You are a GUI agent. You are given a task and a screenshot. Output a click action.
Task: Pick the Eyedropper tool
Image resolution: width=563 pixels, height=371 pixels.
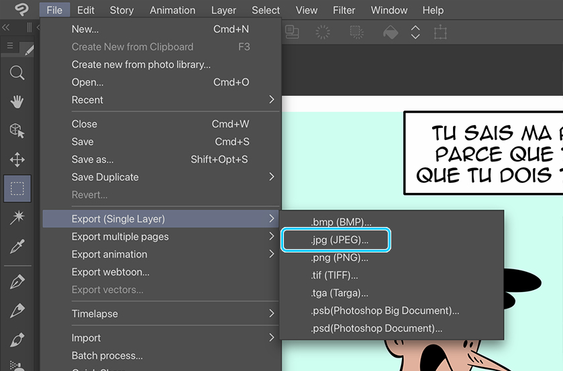coord(17,246)
